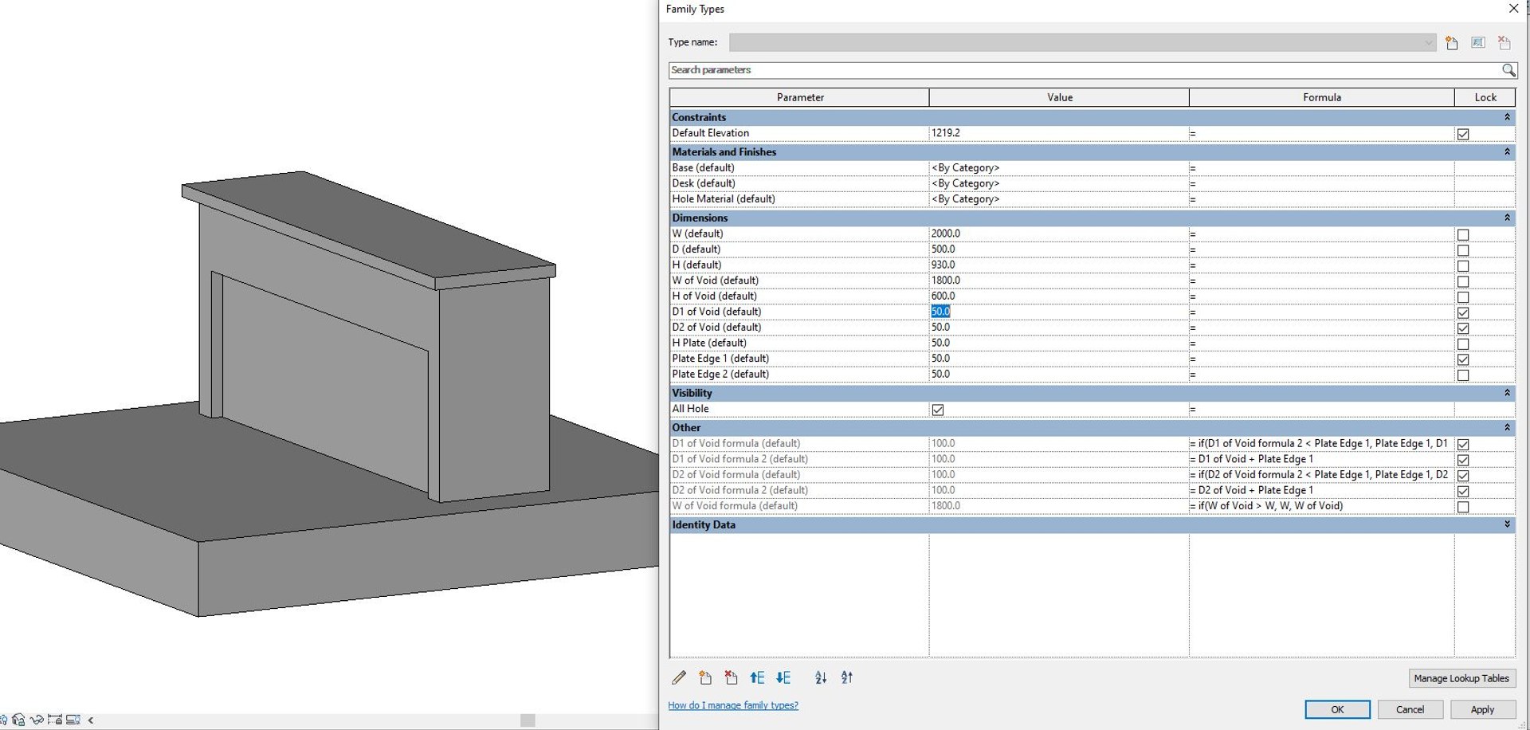
Task: Check the lock for H Plate (default)
Action: (1463, 343)
